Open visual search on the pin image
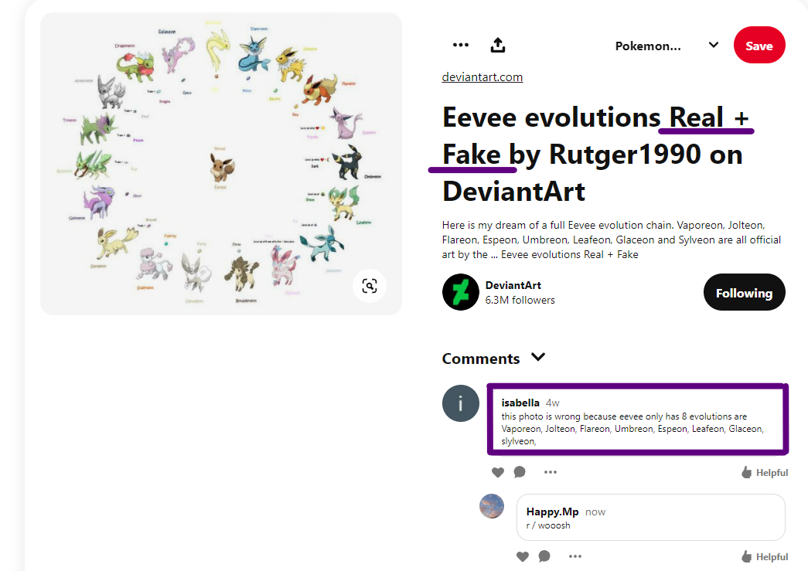808x571 pixels. [x=370, y=285]
